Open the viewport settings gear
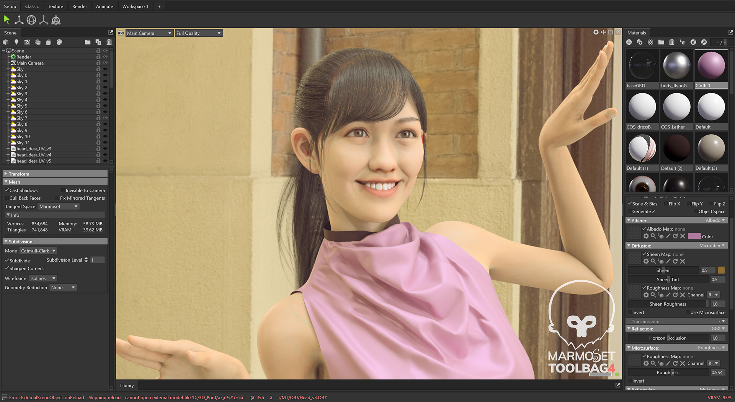 pyautogui.click(x=596, y=33)
